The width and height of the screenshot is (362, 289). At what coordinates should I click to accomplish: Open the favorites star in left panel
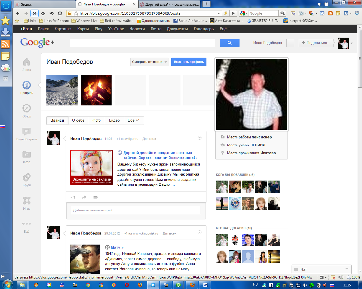click(x=5, y=21)
